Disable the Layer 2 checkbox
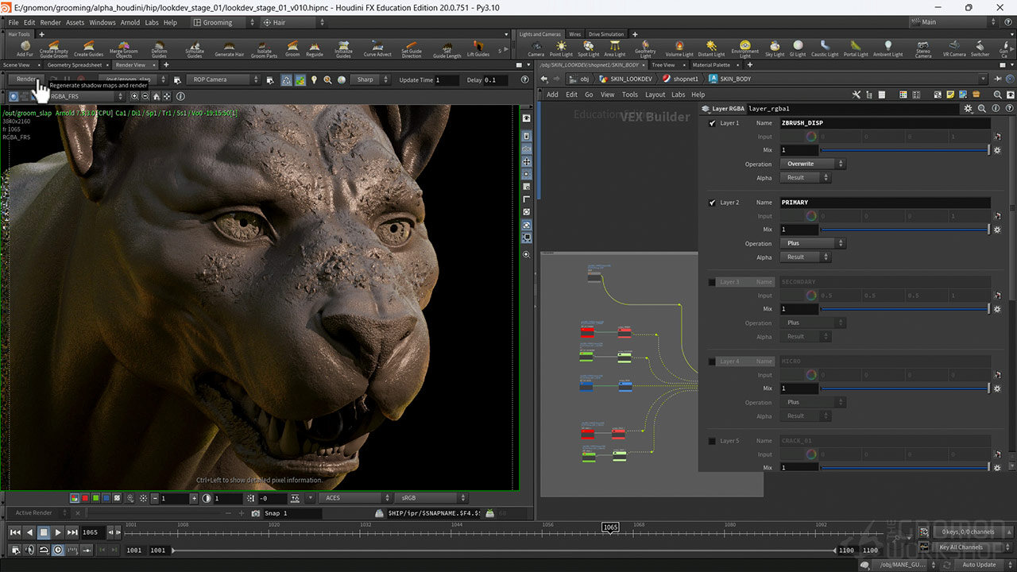Viewport: 1017px width, 572px height. pos(712,203)
